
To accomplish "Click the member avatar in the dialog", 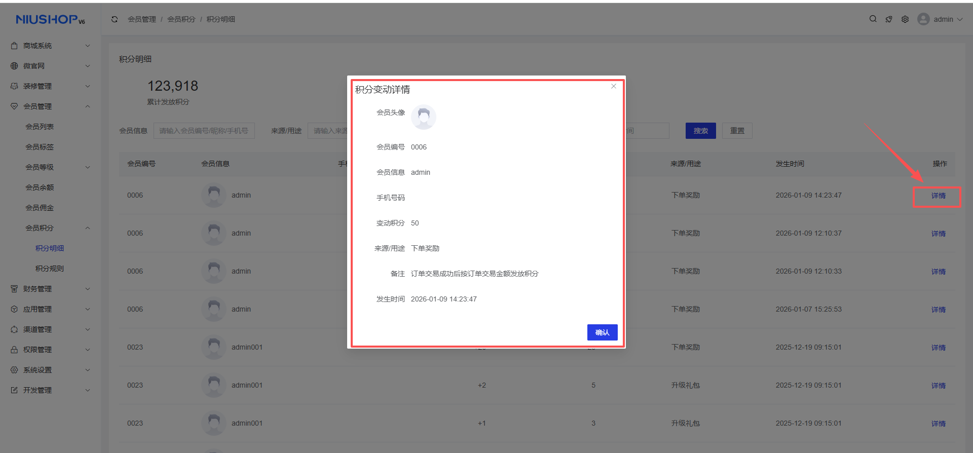I will pyautogui.click(x=423, y=117).
